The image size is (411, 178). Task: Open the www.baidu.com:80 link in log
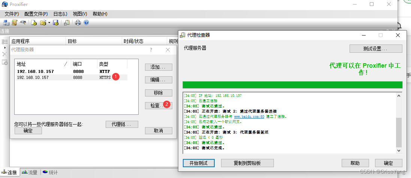[x=249, y=117]
